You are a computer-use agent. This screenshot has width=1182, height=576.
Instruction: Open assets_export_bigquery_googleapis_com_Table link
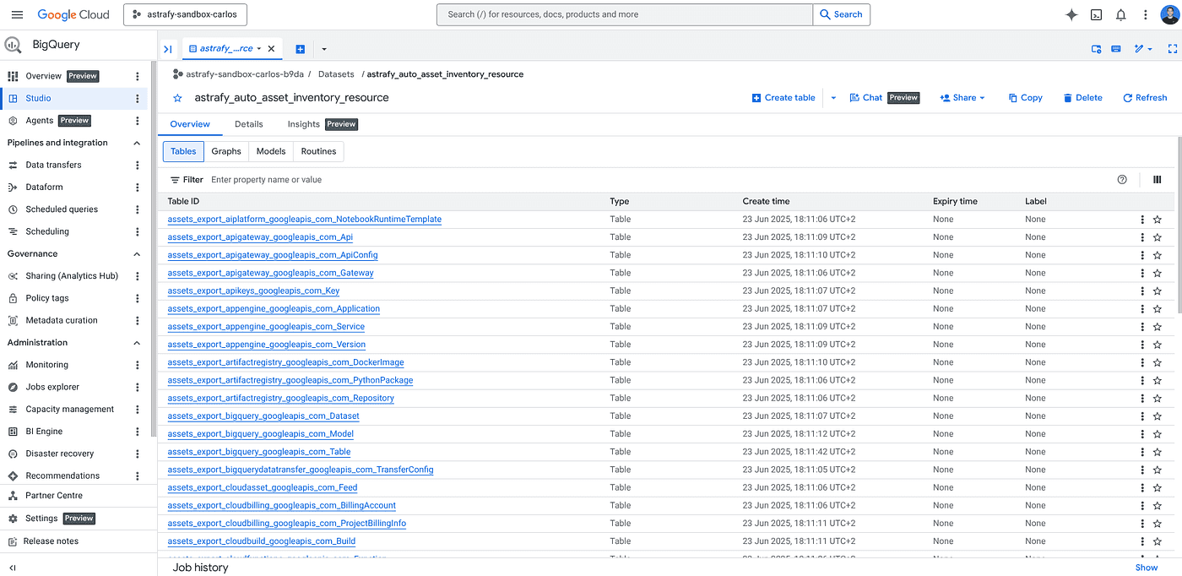(259, 452)
